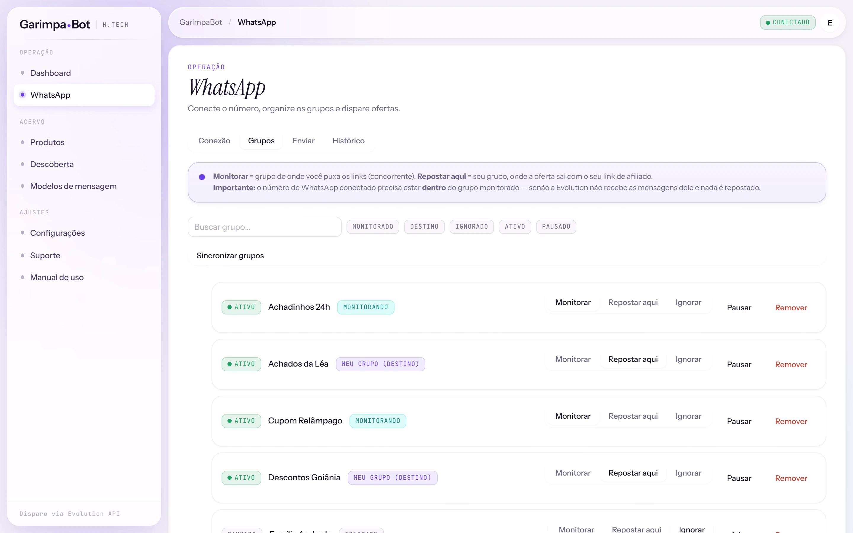
Task: Click the "H.TECH" label beside the logo
Action: [x=115, y=25]
